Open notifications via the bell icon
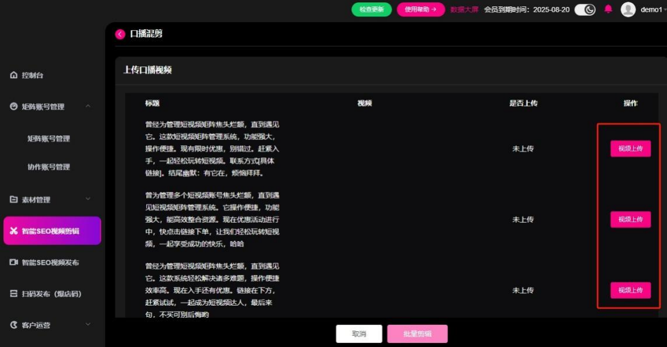Screen dimensions: 667x347 point(608,9)
